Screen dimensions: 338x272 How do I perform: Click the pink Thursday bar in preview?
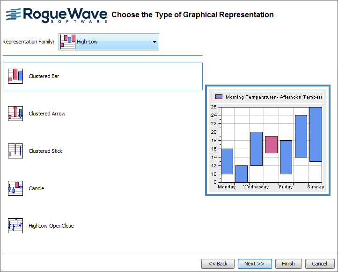[271, 144]
